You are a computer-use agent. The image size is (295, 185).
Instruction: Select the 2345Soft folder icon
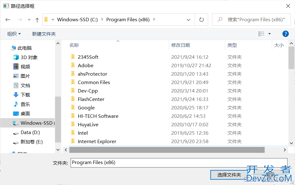73,57
